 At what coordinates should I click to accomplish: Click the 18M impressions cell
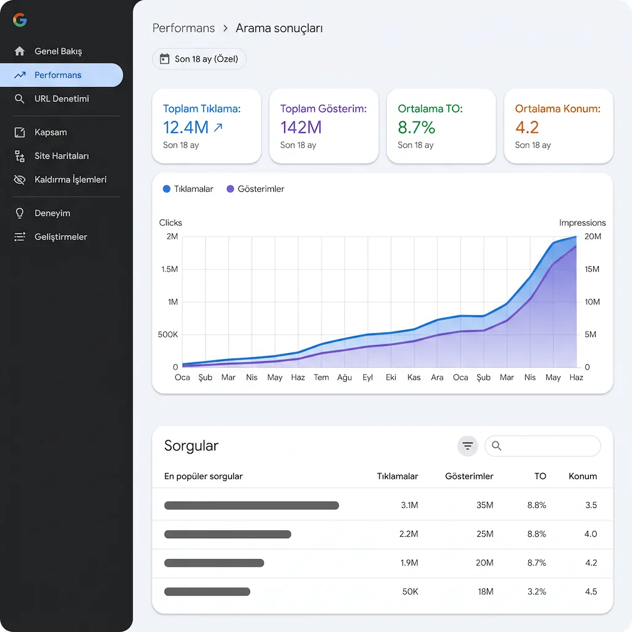486,592
